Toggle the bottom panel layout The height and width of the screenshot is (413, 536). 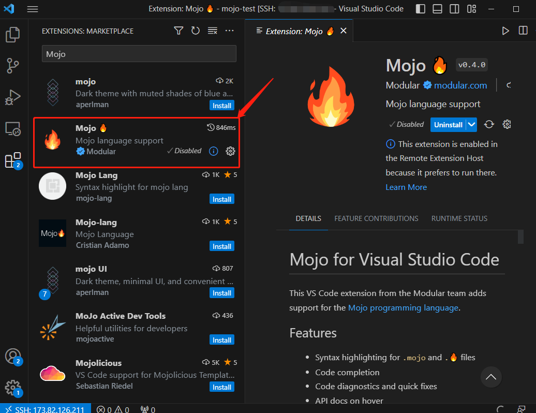pyautogui.click(x=438, y=9)
